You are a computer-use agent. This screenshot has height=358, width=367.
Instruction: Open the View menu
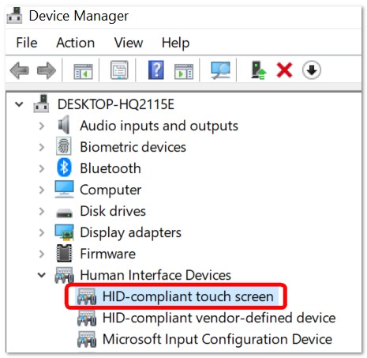129,43
